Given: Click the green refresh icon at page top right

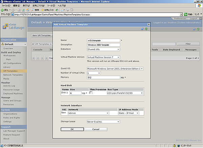Looking at the screenshot, I should tap(198, 29).
